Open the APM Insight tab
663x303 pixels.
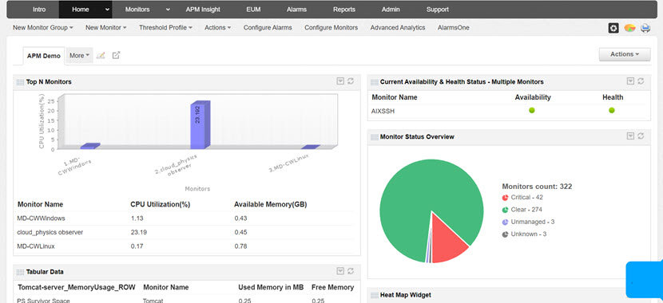coord(203,10)
